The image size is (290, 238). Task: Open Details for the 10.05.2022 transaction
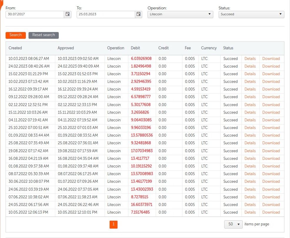point(250,212)
